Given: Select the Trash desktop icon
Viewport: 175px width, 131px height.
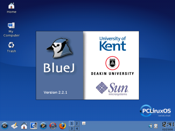Looking at the screenshot, I should [x=11, y=47].
